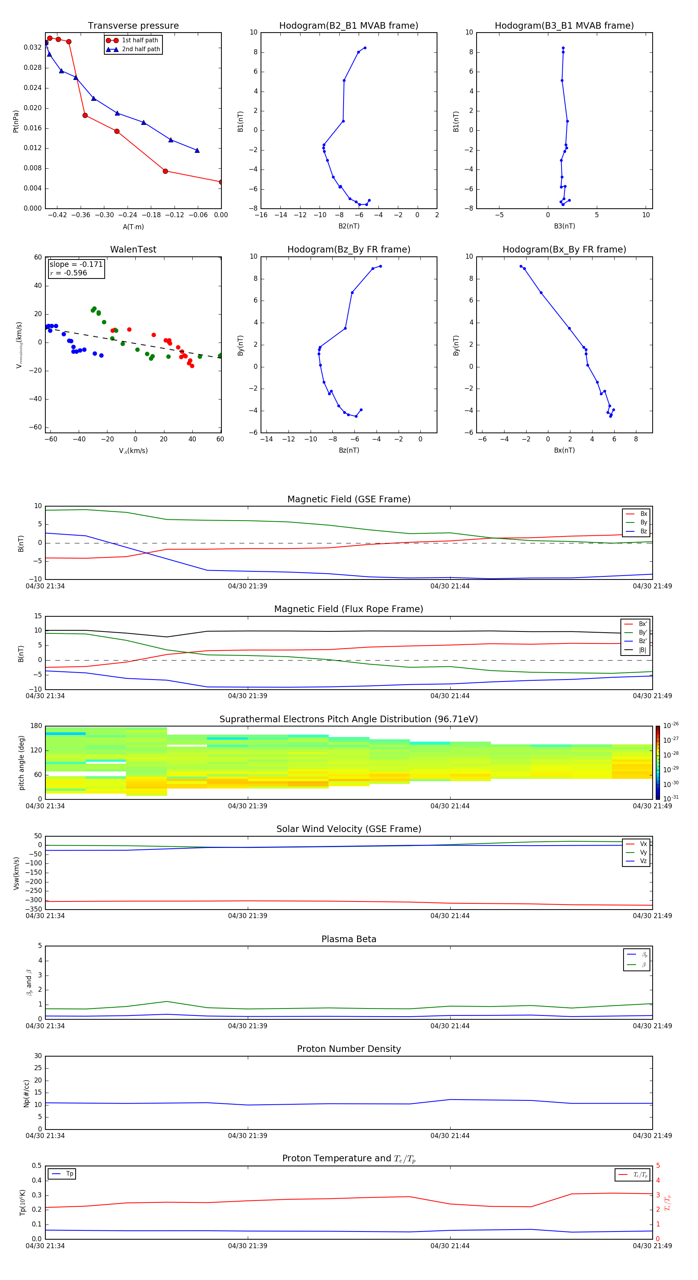This screenshot has height=1280, width=698.
Task: Click the "Transverse pressure" plot title
Action: click(133, 25)
